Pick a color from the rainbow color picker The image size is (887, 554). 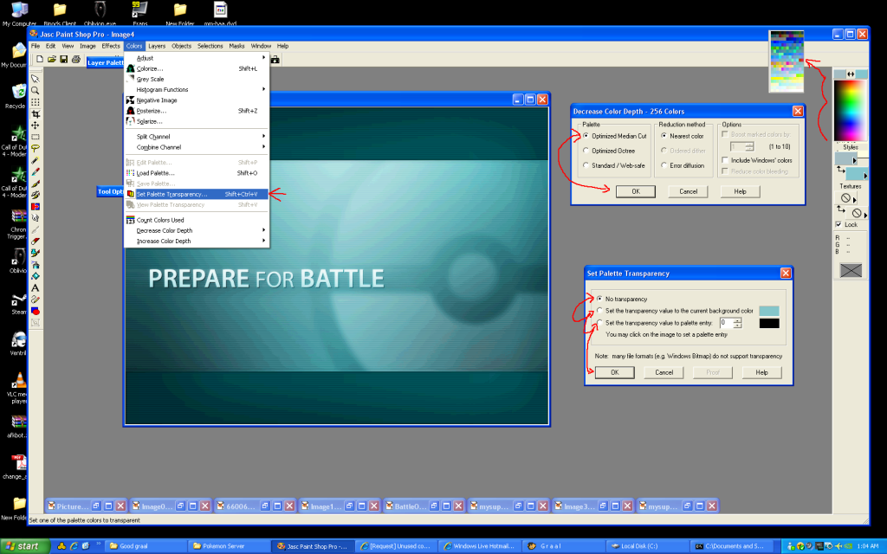(850, 110)
